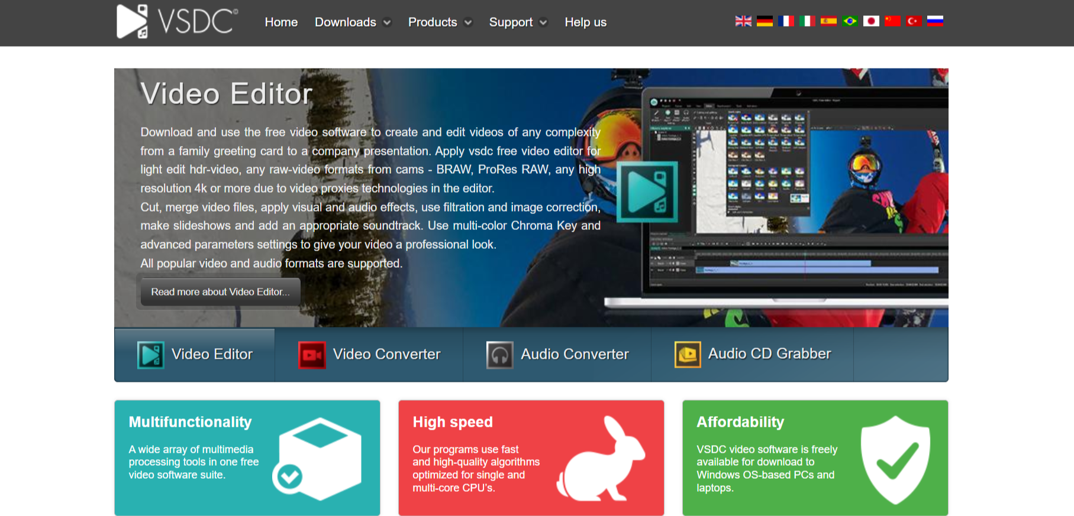Go to the Home page

[x=281, y=22]
